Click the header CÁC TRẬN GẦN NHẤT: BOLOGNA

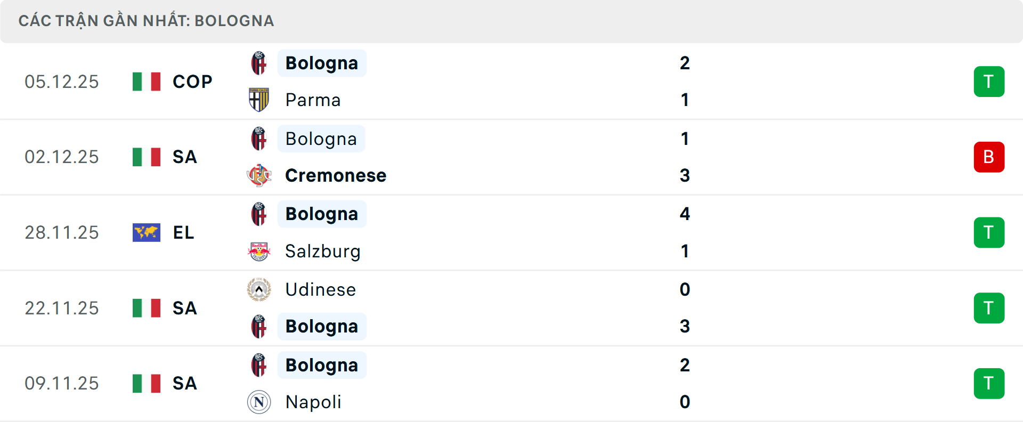coord(147,21)
